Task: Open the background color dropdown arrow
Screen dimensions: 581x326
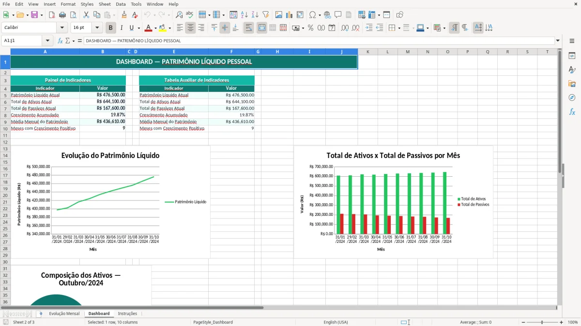Action: coord(170,28)
